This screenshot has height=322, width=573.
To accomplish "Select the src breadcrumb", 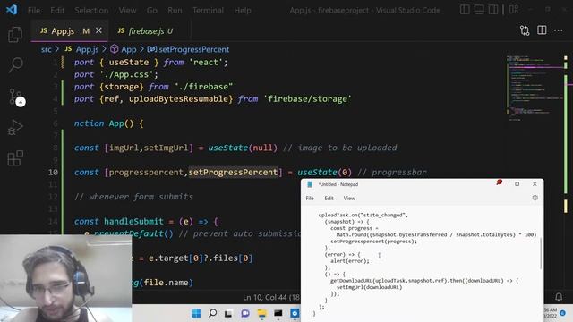I will [46, 49].
